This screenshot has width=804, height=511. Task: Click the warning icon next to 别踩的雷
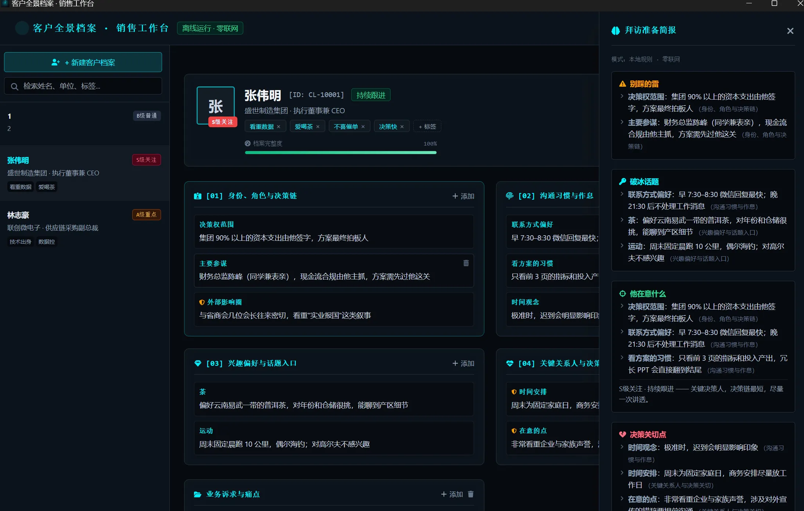click(x=622, y=84)
